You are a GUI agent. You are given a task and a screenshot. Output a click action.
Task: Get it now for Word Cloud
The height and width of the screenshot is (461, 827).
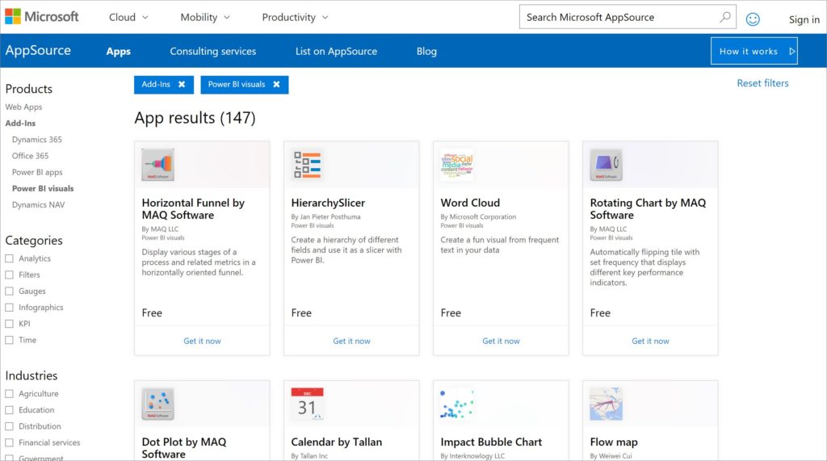pyautogui.click(x=501, y=342)
